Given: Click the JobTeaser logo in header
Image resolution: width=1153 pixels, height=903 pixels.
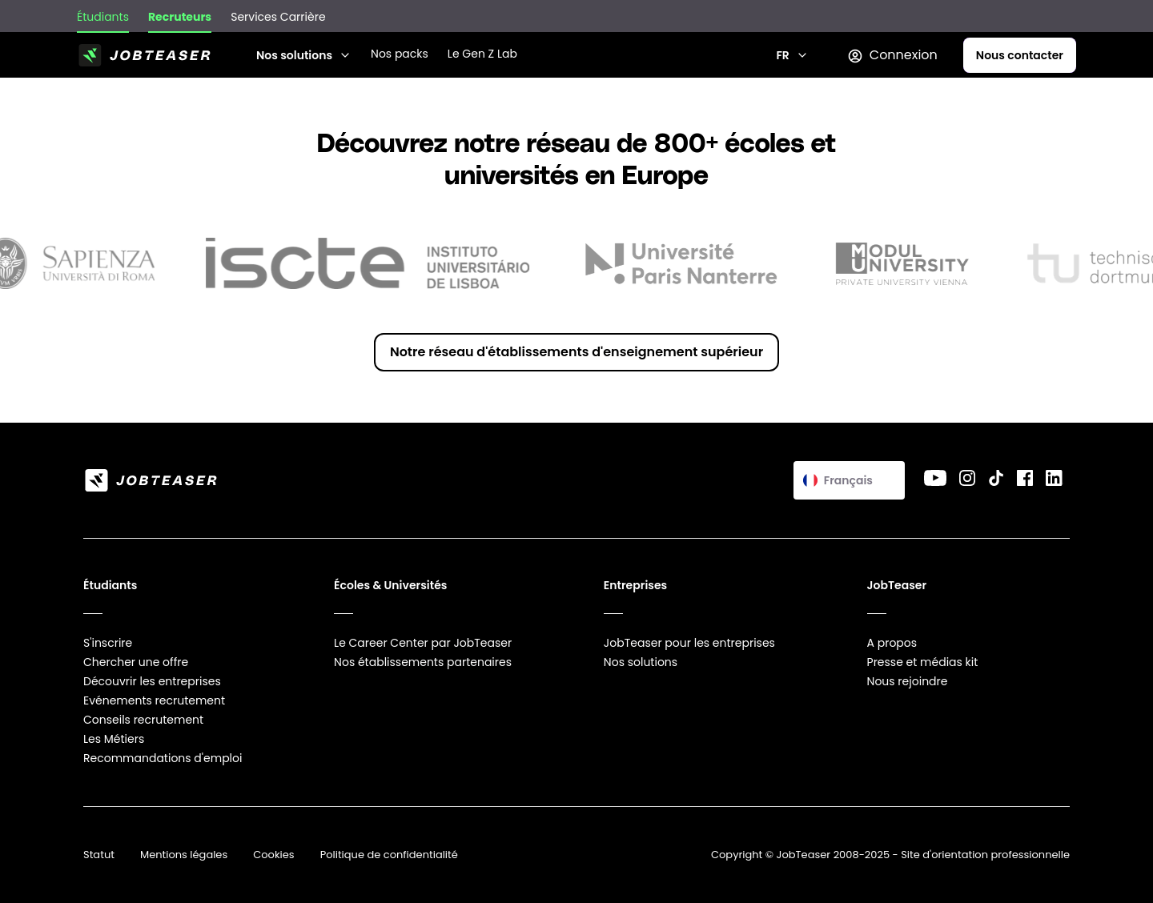Looking at the screenshot, I should click(145, 55).
